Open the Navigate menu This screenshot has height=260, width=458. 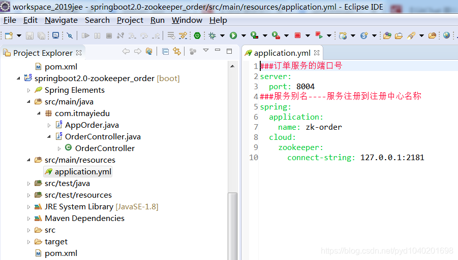click(61, 20)
